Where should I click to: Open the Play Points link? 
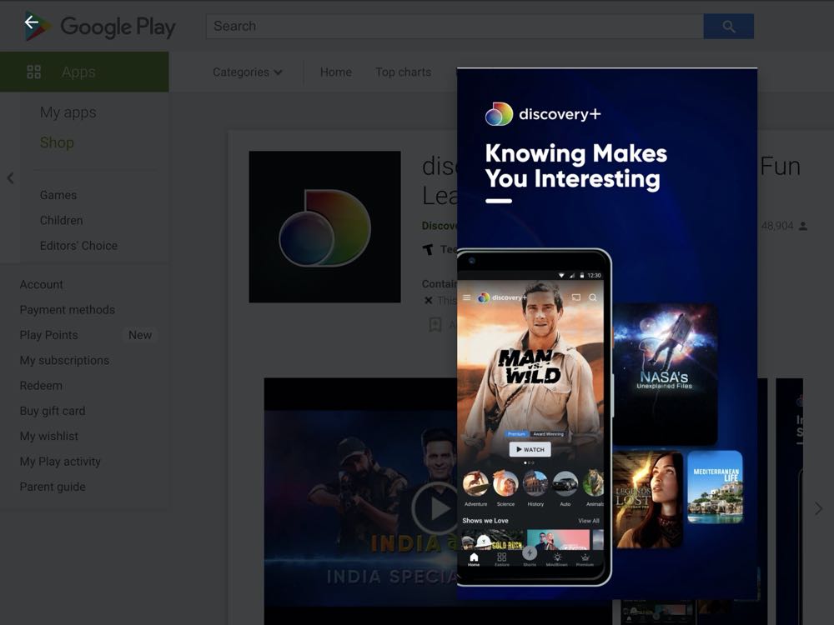coord(49,335)
